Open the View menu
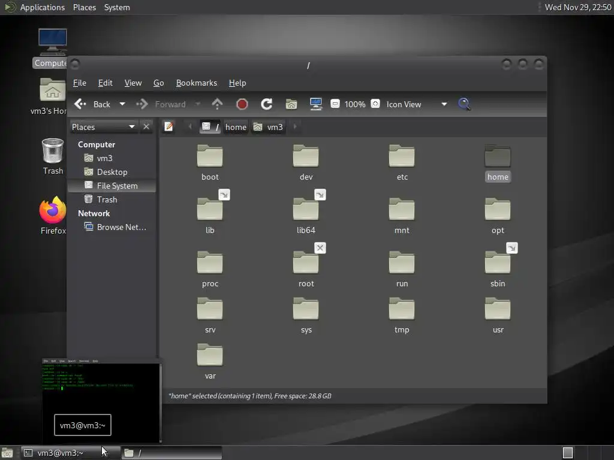This screenshot has width=614, height=460. pyautogui.click(x=133, y=83)
